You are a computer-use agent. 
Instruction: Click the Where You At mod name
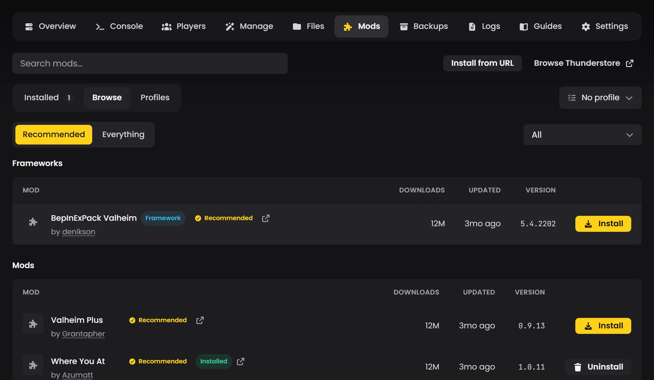(x=78, y=361)
